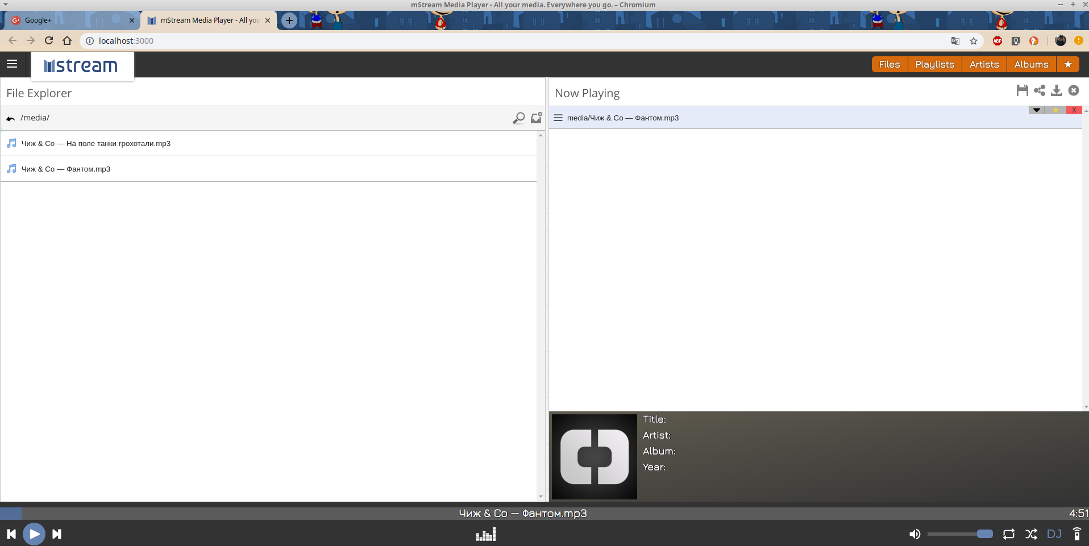The width and height of the screenshot is (1089, 546).
Task: Open the file search magnifier
Action: point(518,118)
